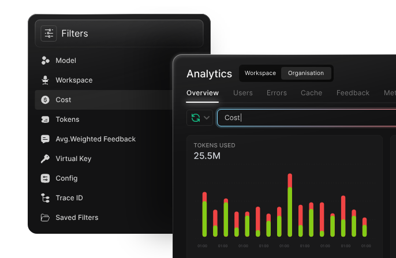The height and width of the screenshot is (258, 396).
Task: Click the Config filter icon
Action: [45, 178]
